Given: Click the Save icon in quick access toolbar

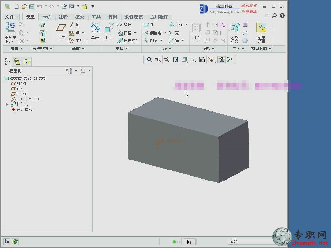Looking at the screenshot, I should click(32, 6).
